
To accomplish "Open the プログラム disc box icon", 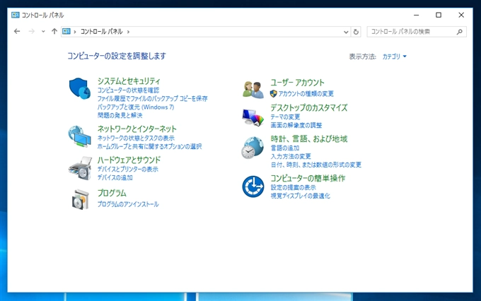I will [x=81, y=199].
